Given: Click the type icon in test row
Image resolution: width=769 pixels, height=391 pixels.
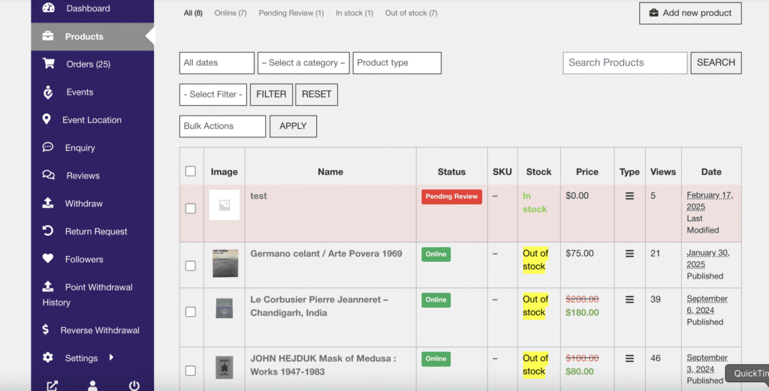Looking at the screenshot, I should click(629, 196).
